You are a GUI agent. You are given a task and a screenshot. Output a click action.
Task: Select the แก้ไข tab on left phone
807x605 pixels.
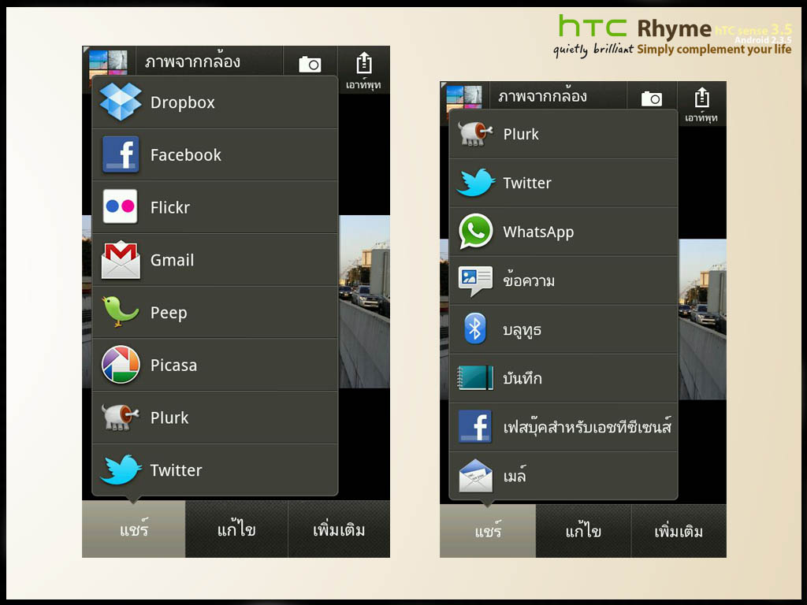[236, 529]
